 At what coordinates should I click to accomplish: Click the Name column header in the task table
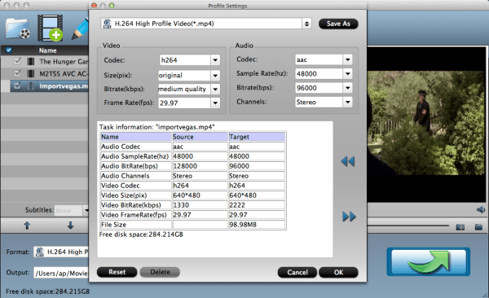[x=136, y=137]
